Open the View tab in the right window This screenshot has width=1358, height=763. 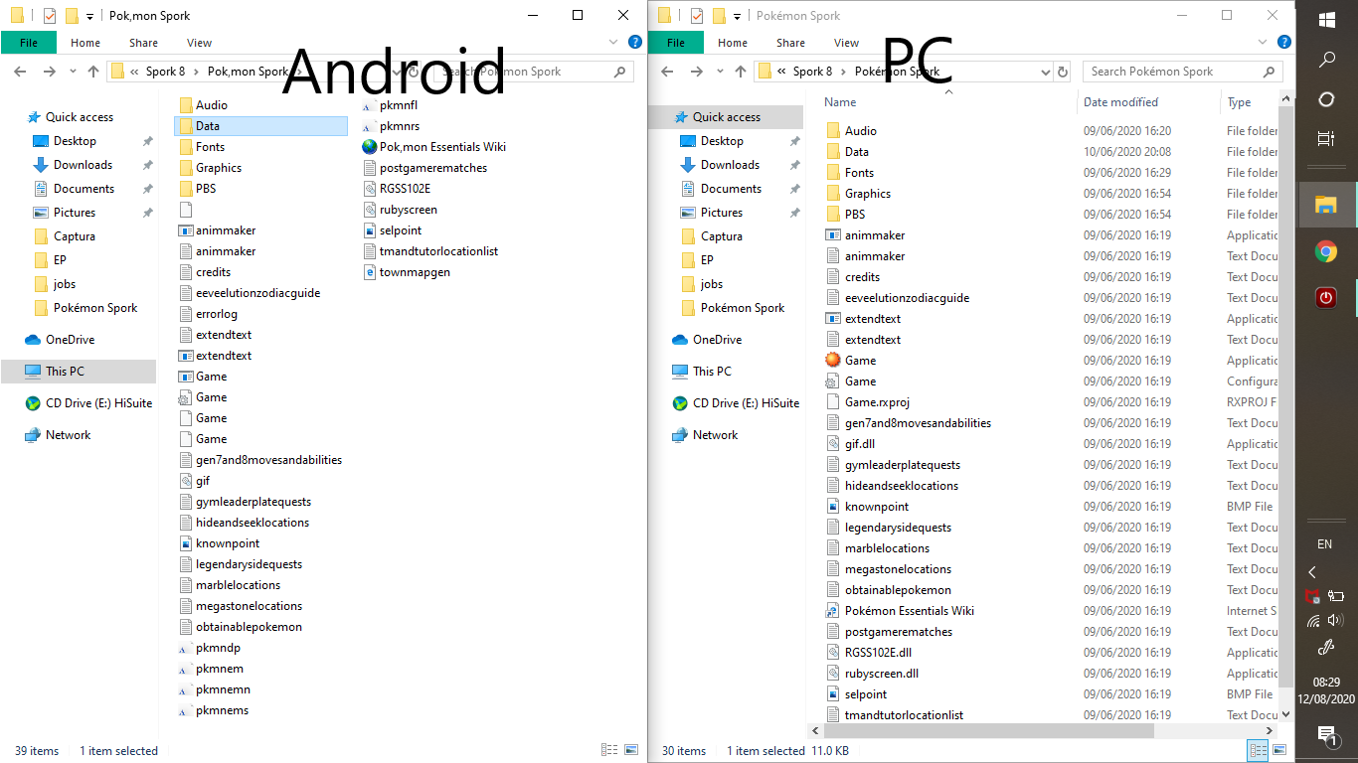[x=846, y=43]
